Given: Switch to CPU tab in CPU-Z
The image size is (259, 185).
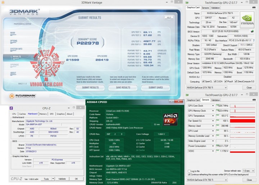Looking at the screenshot, I should (x=14, y=114).
